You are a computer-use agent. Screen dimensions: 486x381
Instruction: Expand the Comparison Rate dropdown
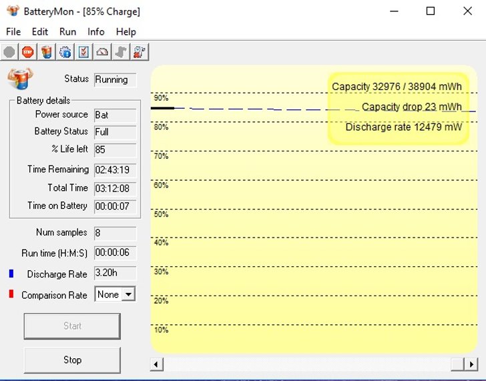[x=128, y=294]
